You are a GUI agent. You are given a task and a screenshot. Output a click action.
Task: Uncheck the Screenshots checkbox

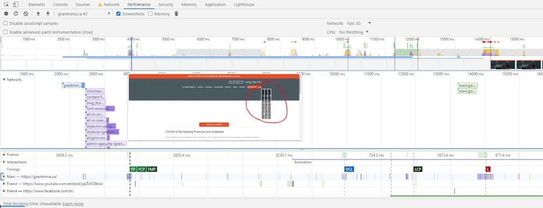(x=118, y=14)
